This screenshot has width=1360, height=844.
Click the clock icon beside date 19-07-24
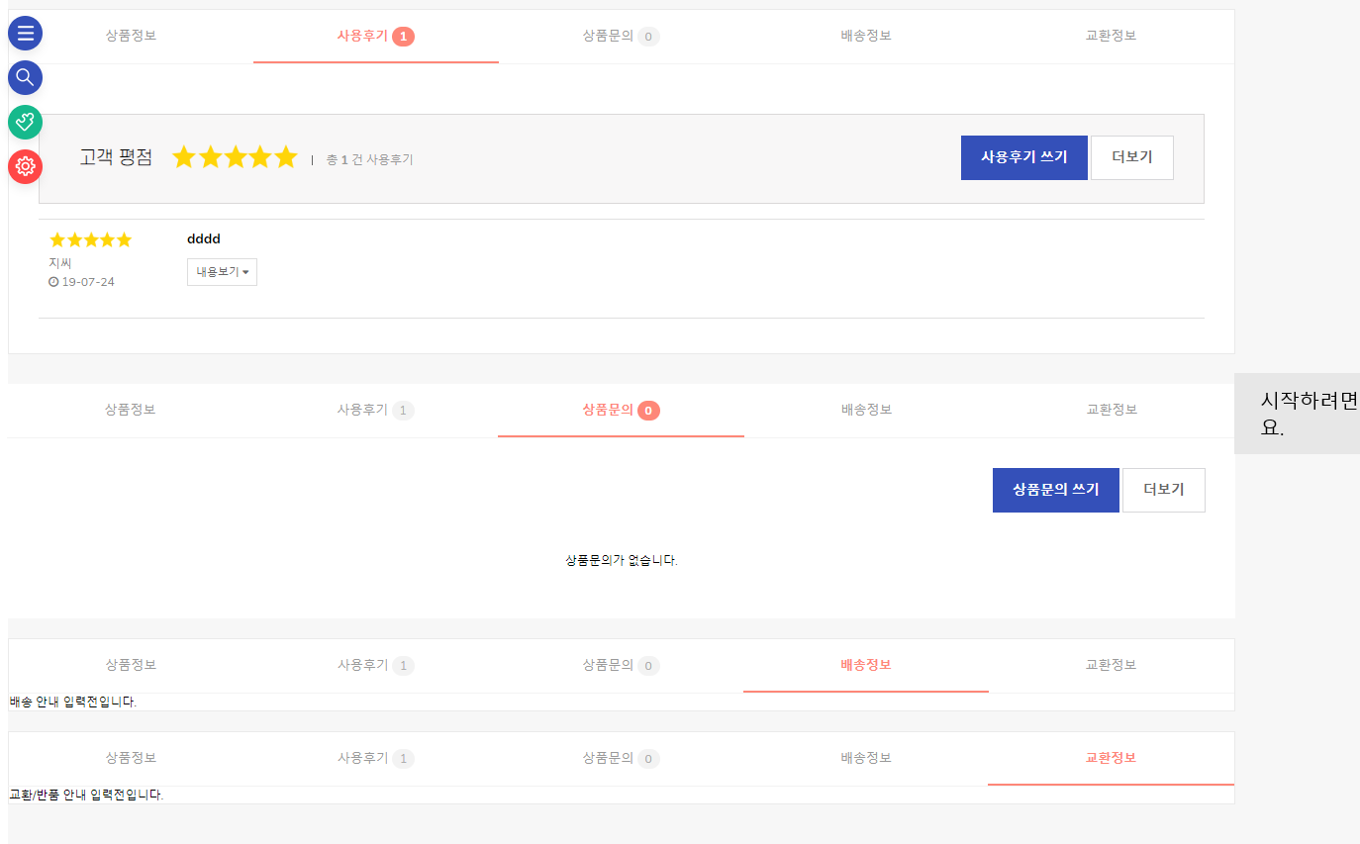coord(53,282)
